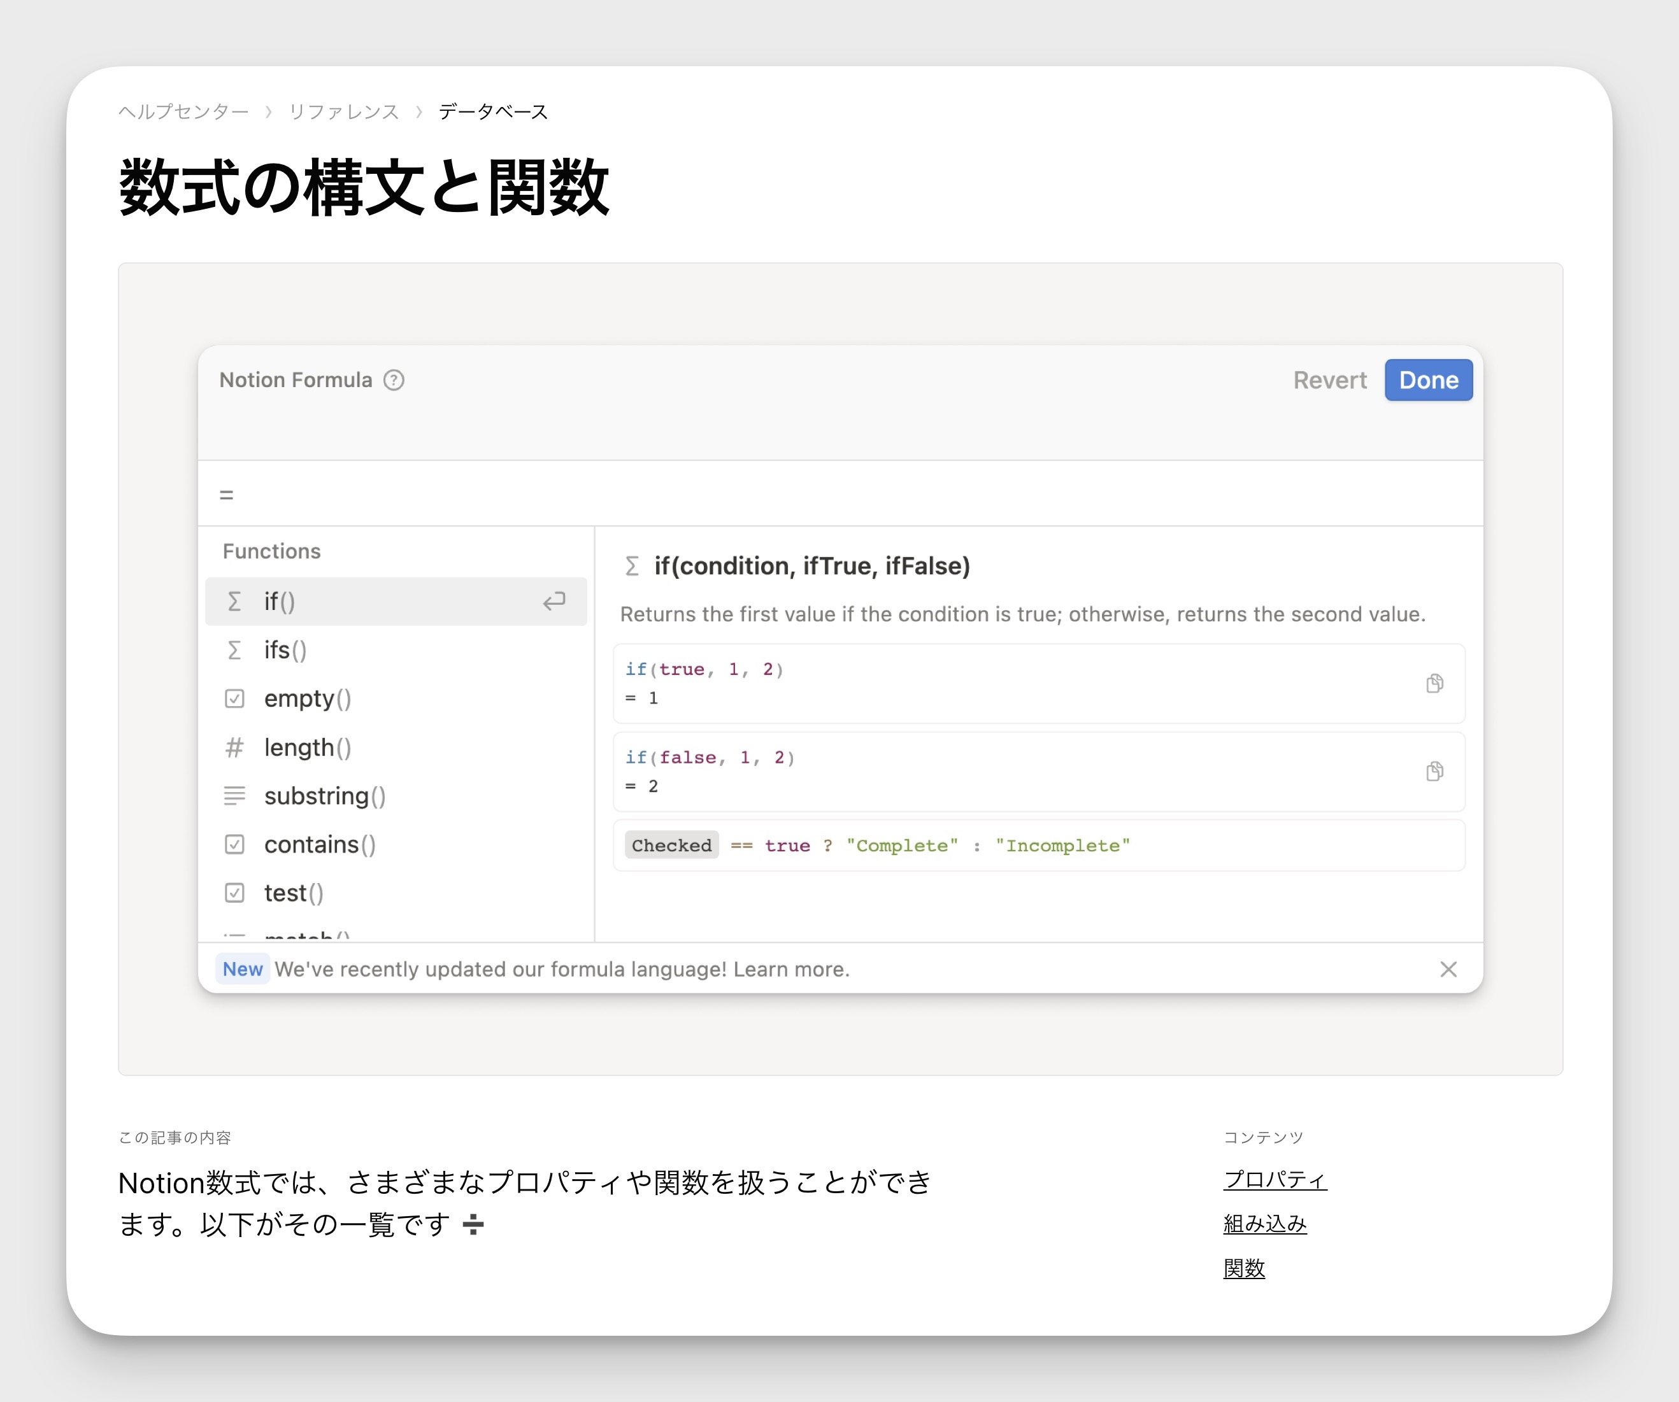Select the test() function
1679x1402 pixels.
(396, 893)
